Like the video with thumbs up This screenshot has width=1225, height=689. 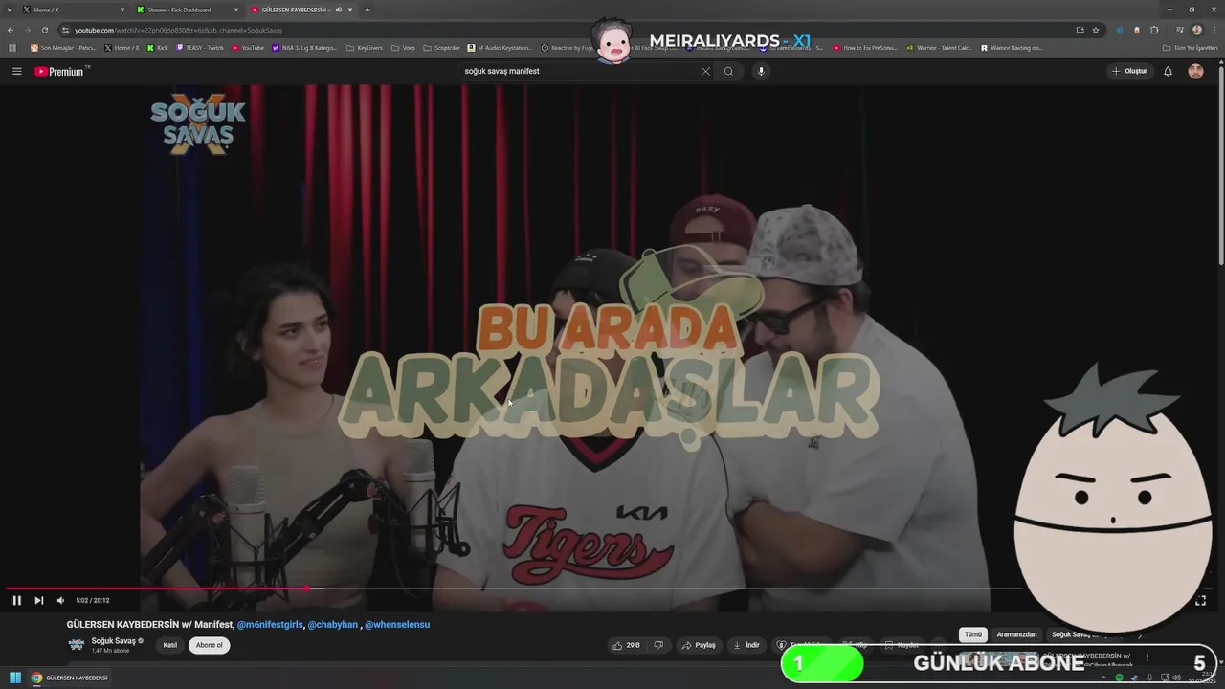point(626,645)
